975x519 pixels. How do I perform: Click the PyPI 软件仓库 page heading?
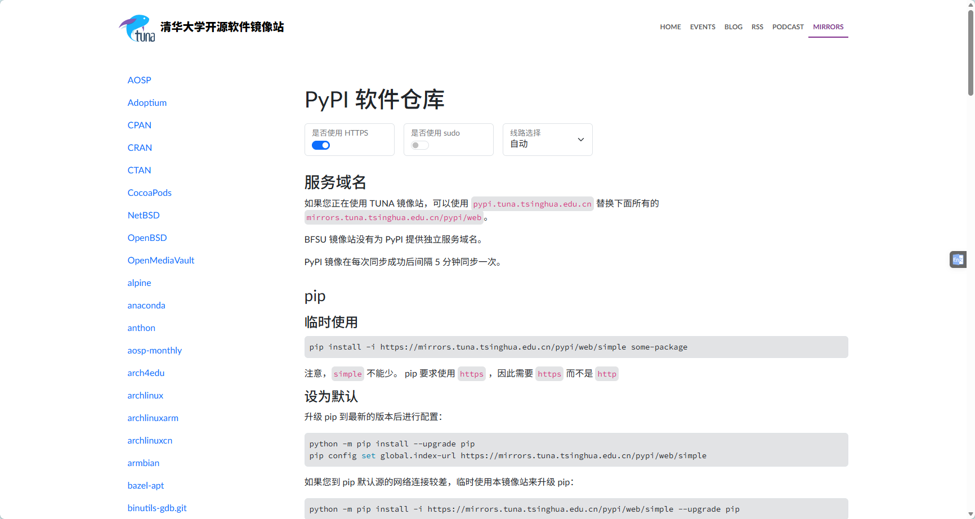[374, 100]
